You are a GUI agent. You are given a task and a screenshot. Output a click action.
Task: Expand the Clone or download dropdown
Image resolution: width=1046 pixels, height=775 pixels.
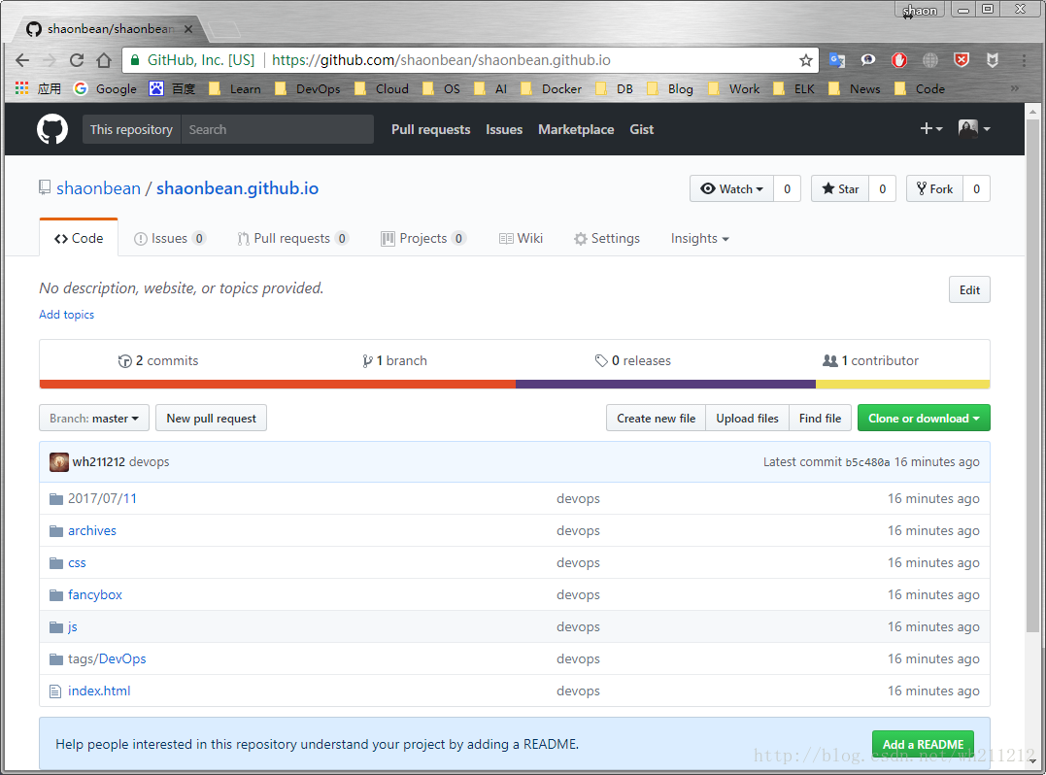(x=923, y=418)
